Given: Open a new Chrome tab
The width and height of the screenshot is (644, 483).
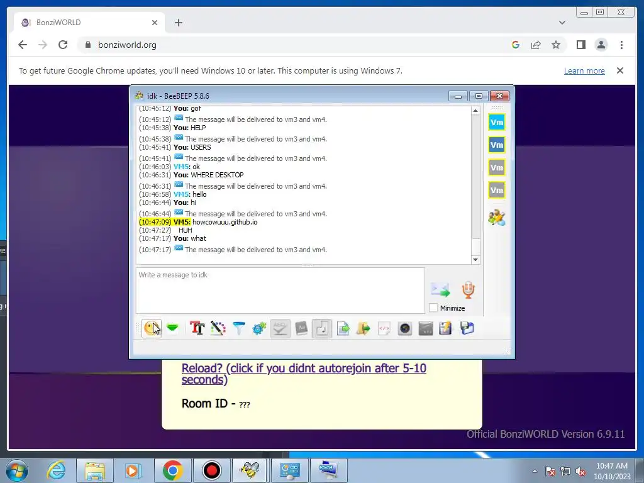Looking at the screenshot, I should 178,23.
